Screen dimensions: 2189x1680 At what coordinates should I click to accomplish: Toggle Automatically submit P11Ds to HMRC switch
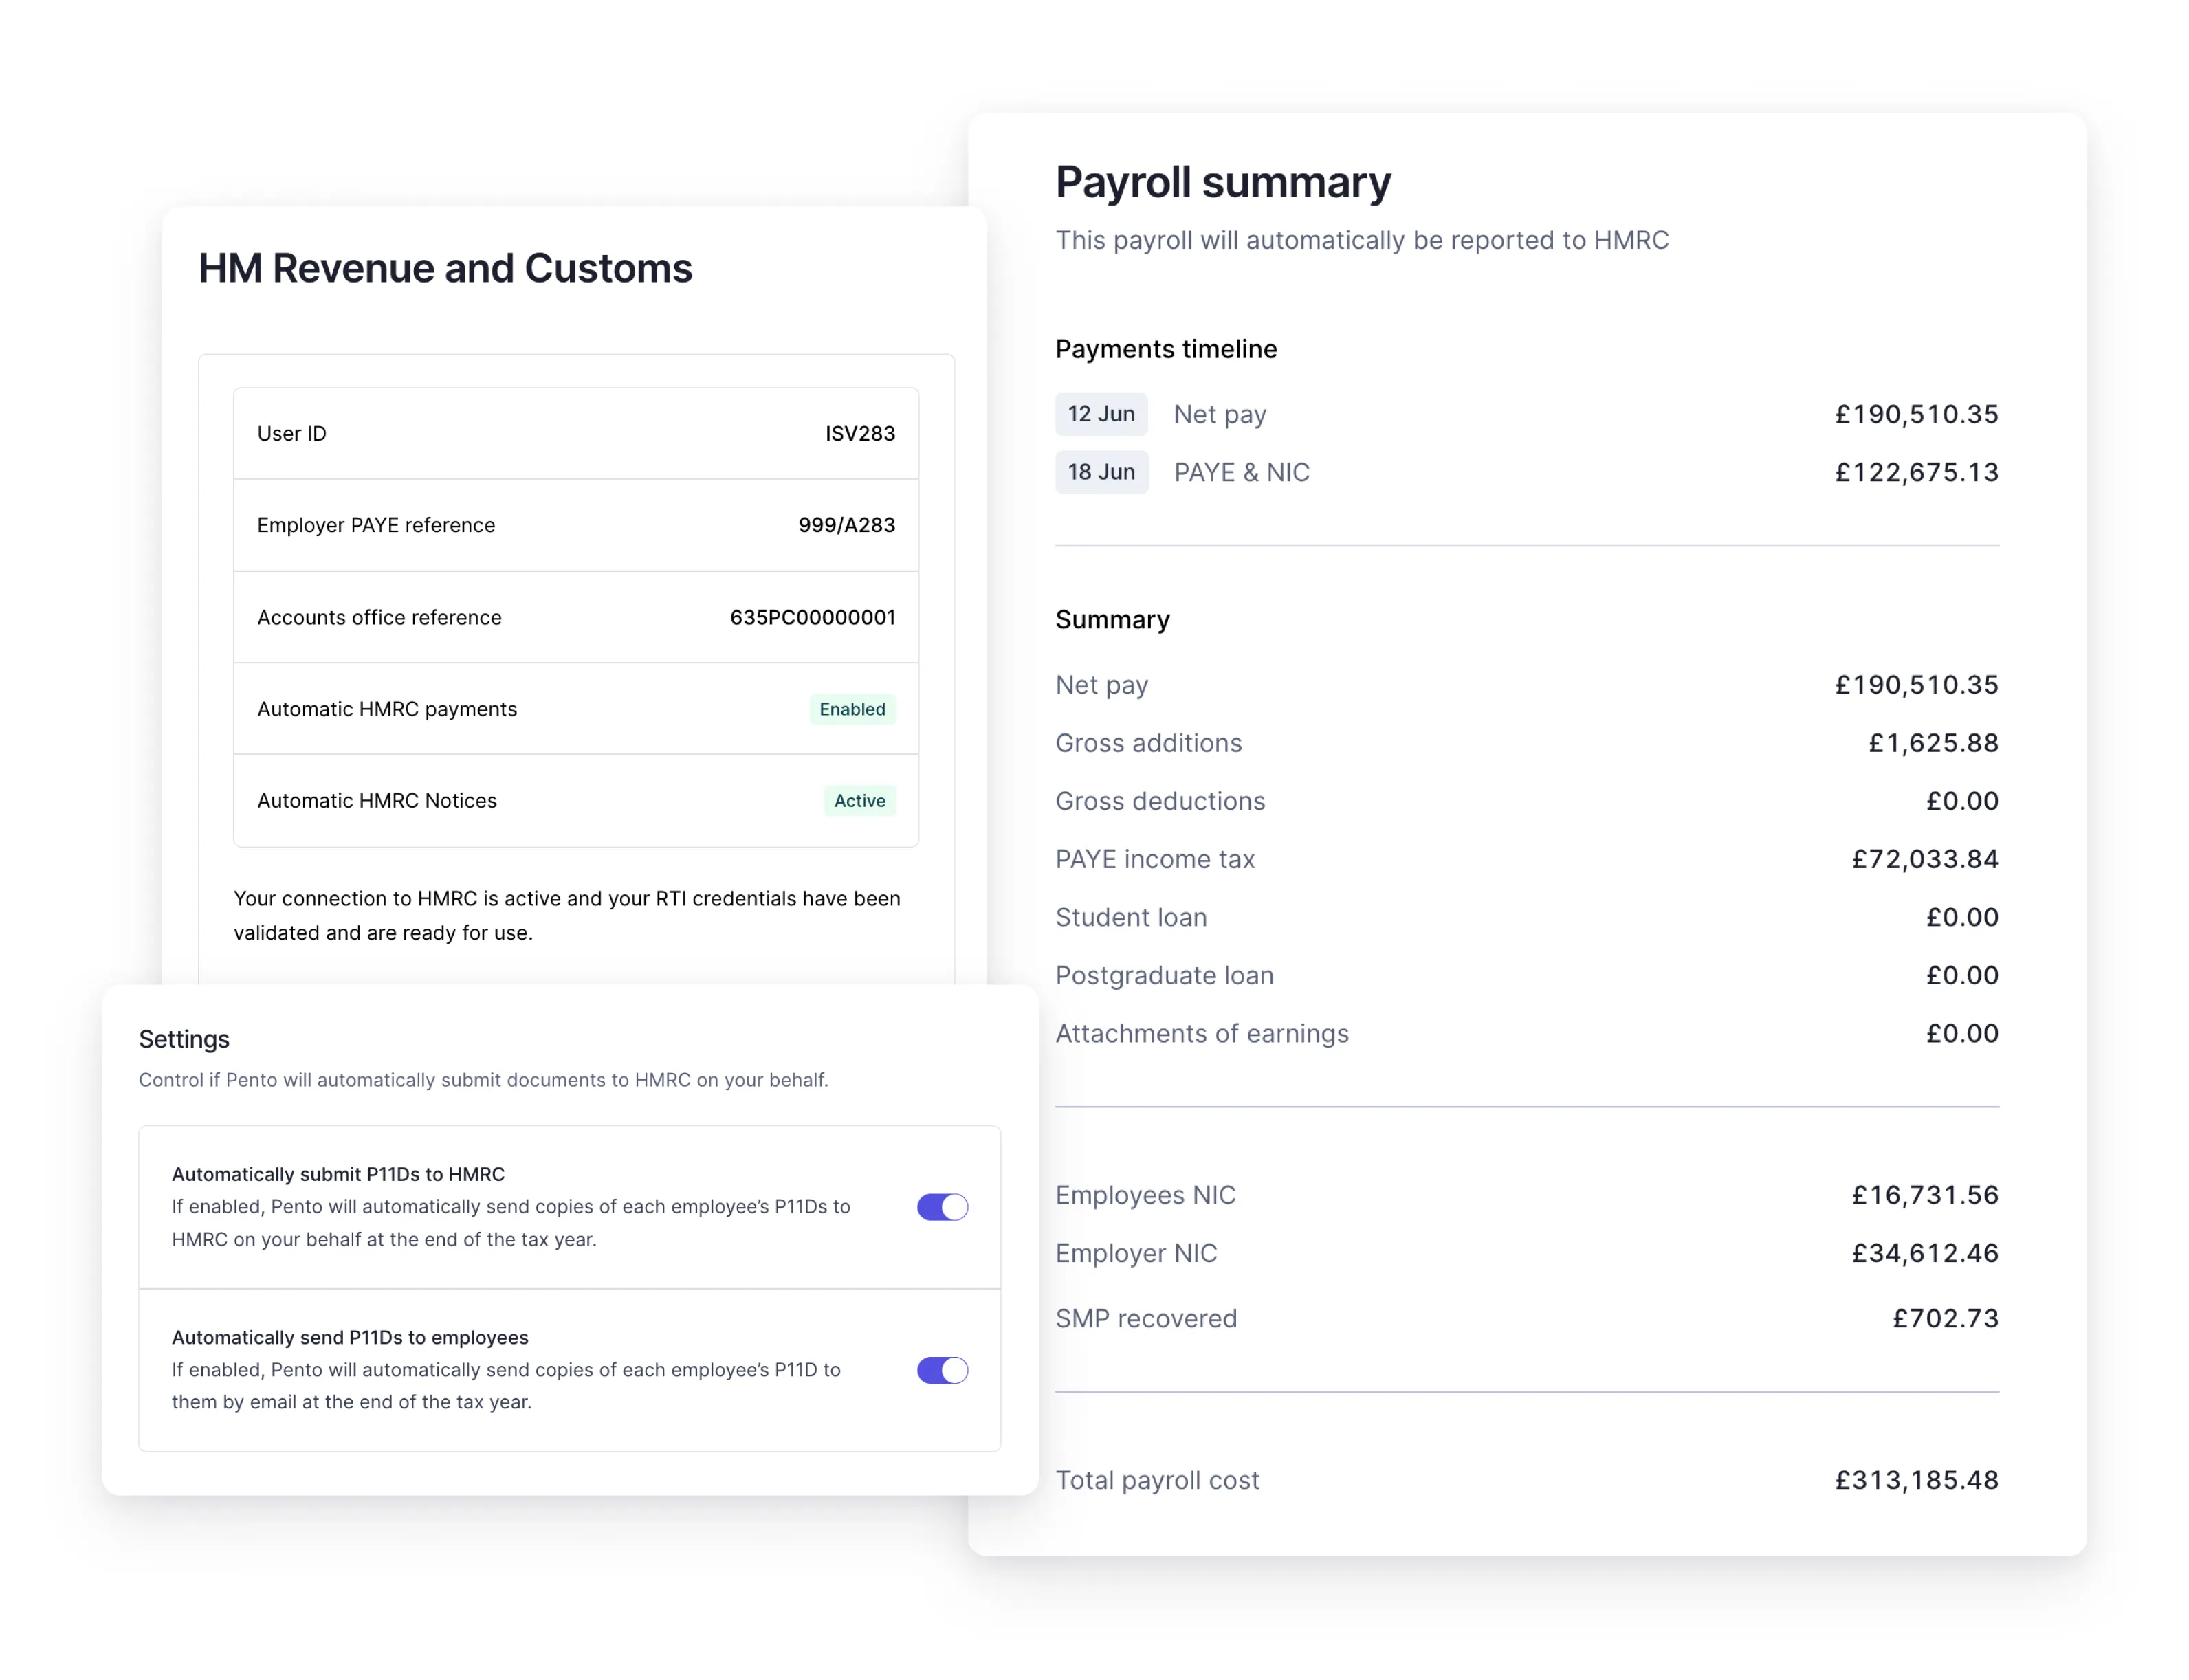click(942, 1207)
